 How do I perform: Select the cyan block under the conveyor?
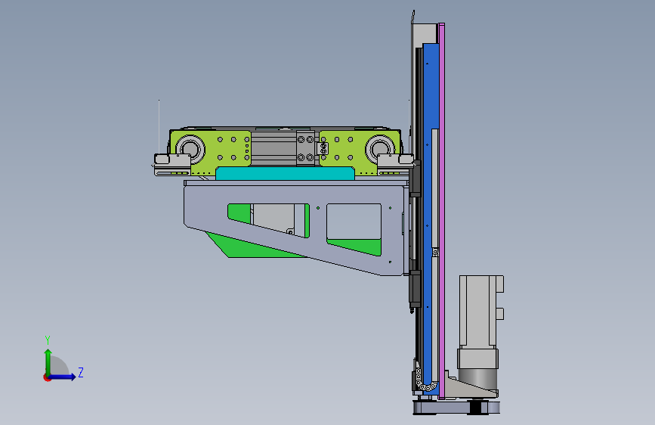pyautogui.click(x=285, y=173)
